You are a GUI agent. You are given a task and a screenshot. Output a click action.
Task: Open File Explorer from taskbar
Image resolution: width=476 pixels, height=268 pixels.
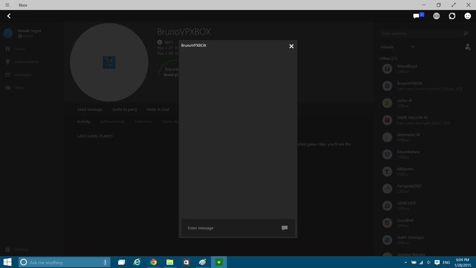pyautogui.click(x=170, y=262)
